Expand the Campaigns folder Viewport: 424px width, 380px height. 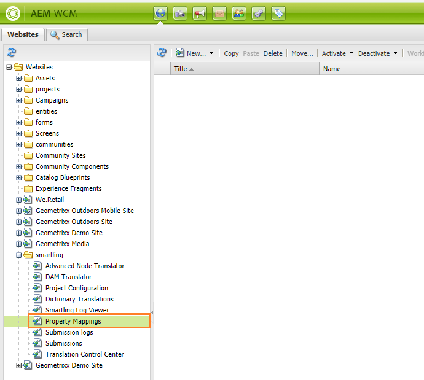pyautogui.click(x=18, y=101)
